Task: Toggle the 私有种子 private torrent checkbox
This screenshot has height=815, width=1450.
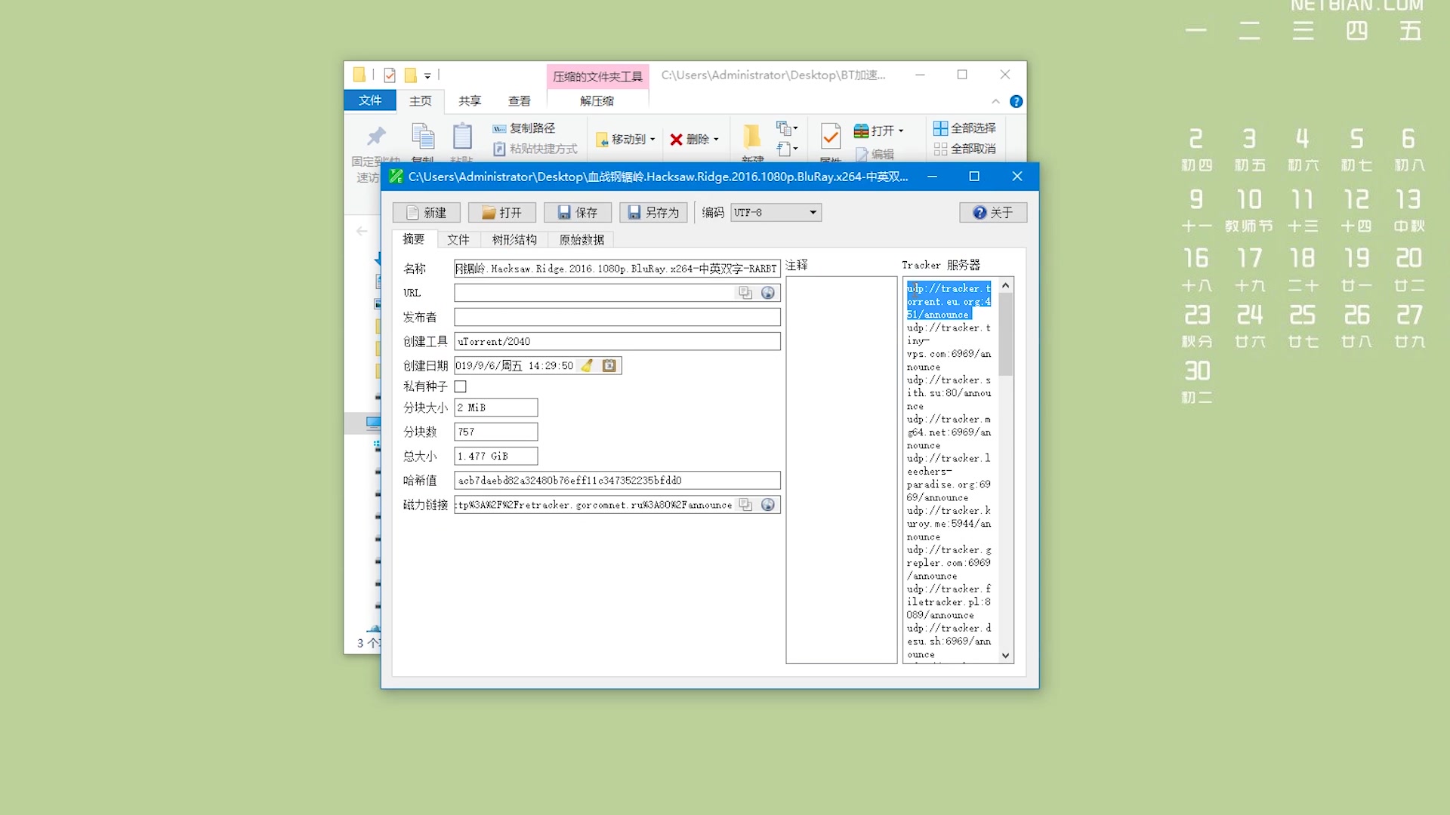Action: click(461, 386)
